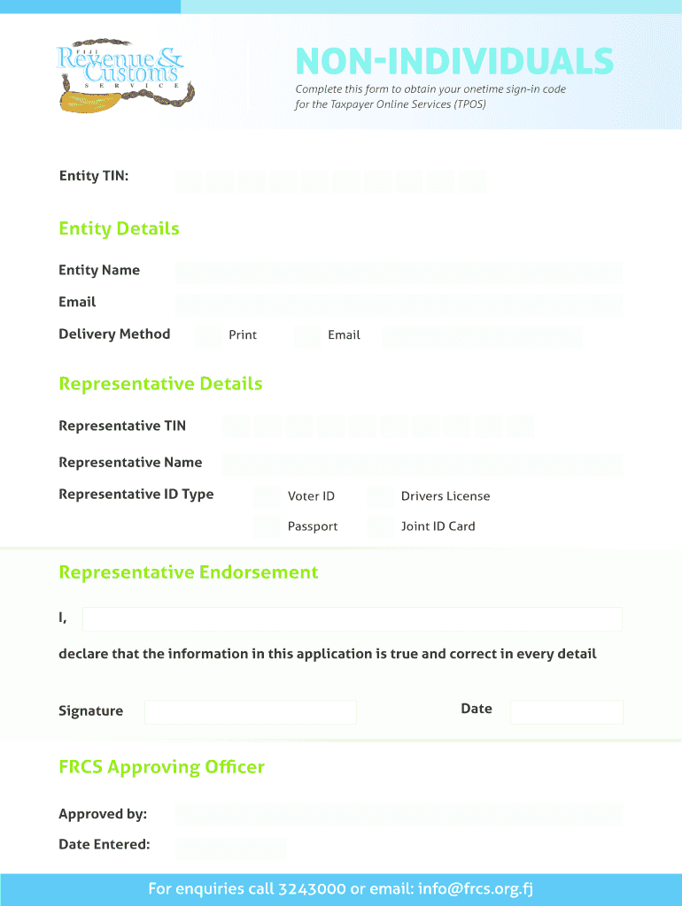The height and width of the screenshot is (906, 682).
Task: Click the delivery email text field beside Email option
Action: point(483,336)
